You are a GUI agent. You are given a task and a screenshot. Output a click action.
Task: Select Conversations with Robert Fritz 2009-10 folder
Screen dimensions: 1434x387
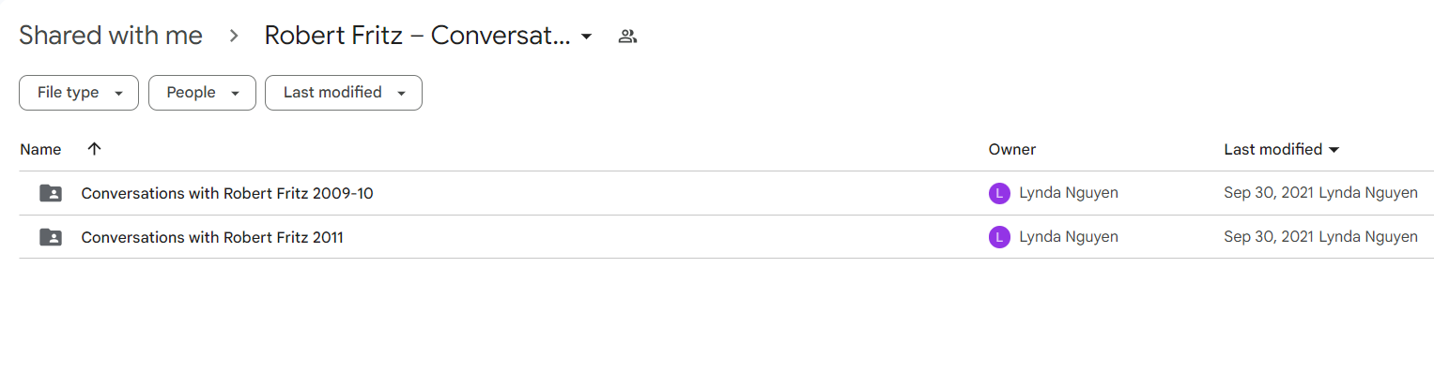point(227,193)
